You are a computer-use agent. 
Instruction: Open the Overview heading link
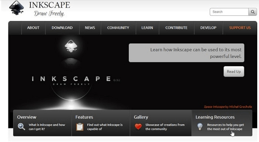[27, 117]
